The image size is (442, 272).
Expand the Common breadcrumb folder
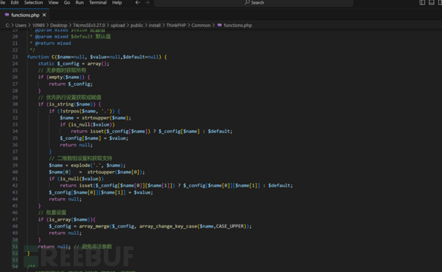point(201,25)
